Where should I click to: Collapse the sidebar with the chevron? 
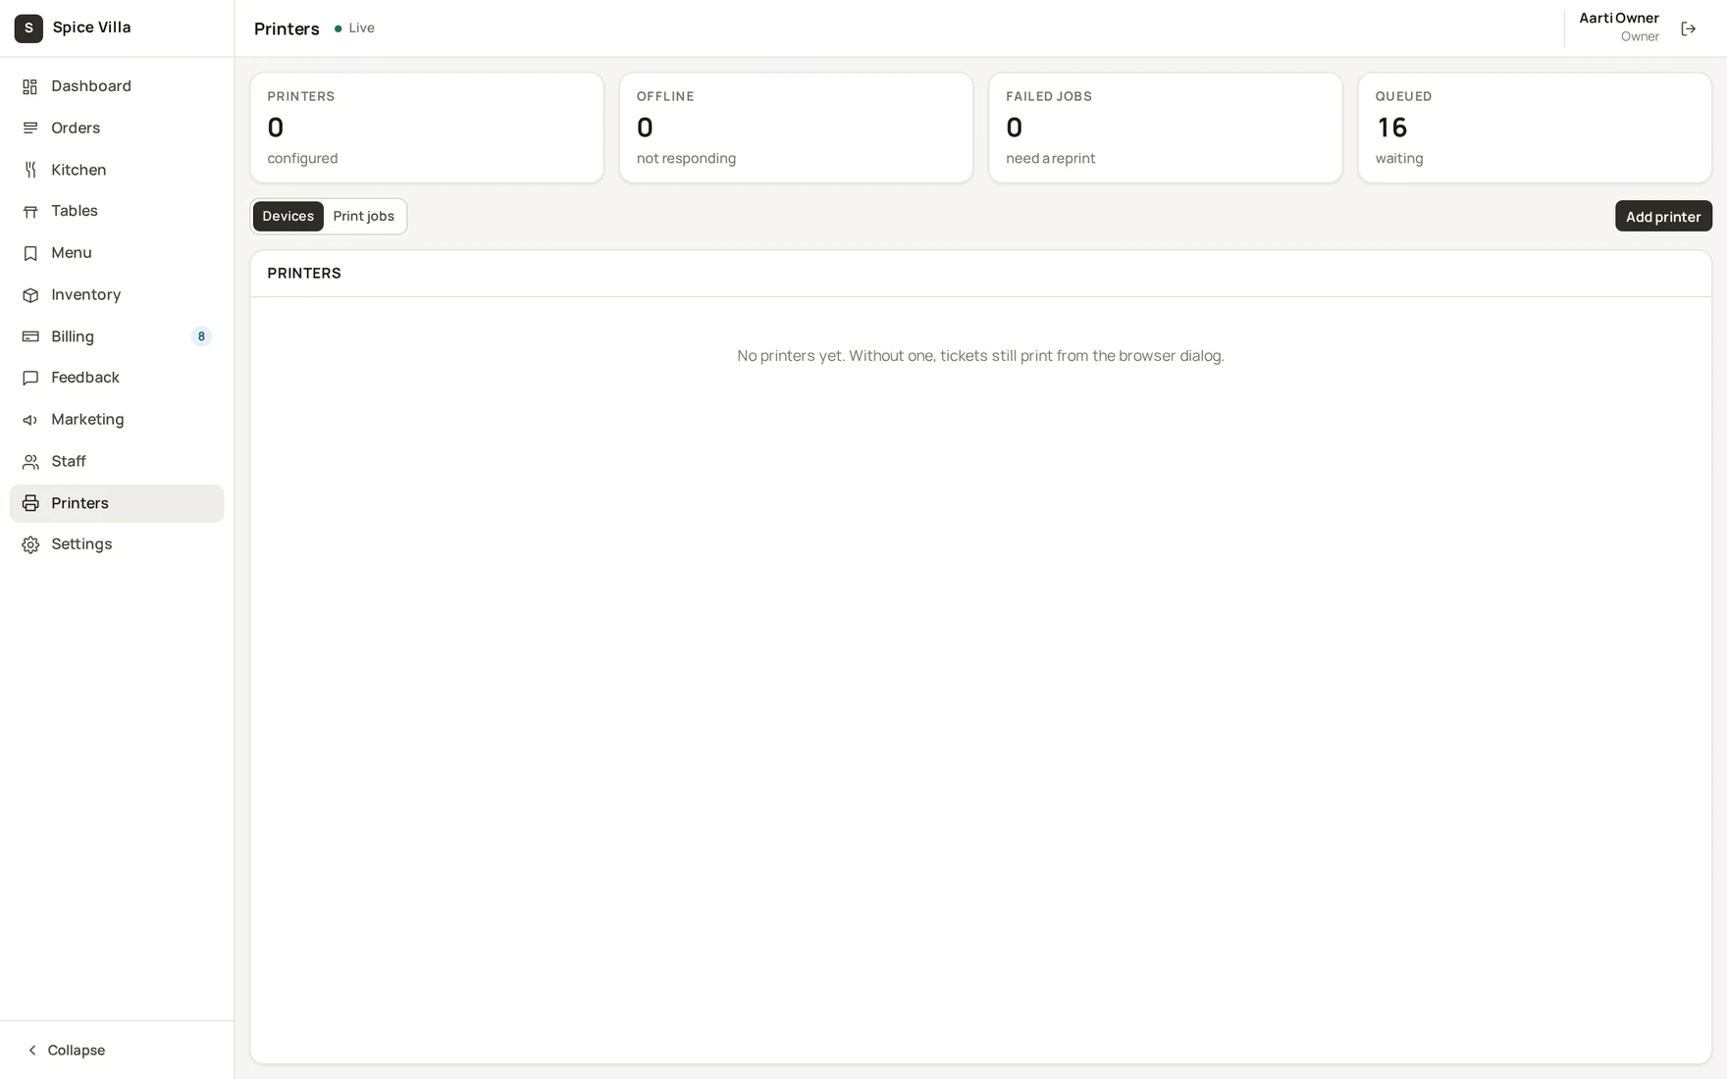pyautogui.click(x=32, y=1051)
